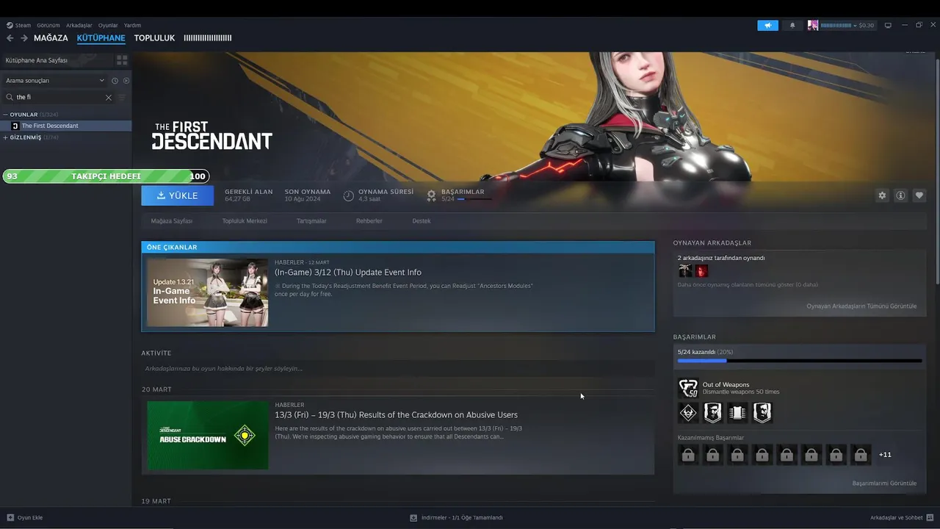Open Topluluk Merkezi game tab
The height and width of the screenshot is (529, 940).
pyautogui.click(x=245, y=221)
